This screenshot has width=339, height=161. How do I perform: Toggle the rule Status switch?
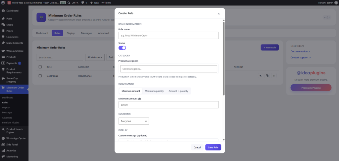122,48
